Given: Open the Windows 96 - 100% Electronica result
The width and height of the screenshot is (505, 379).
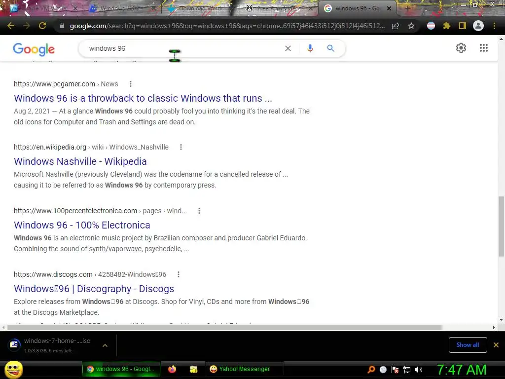Looking at the screenshot, I should click(82, 225).
